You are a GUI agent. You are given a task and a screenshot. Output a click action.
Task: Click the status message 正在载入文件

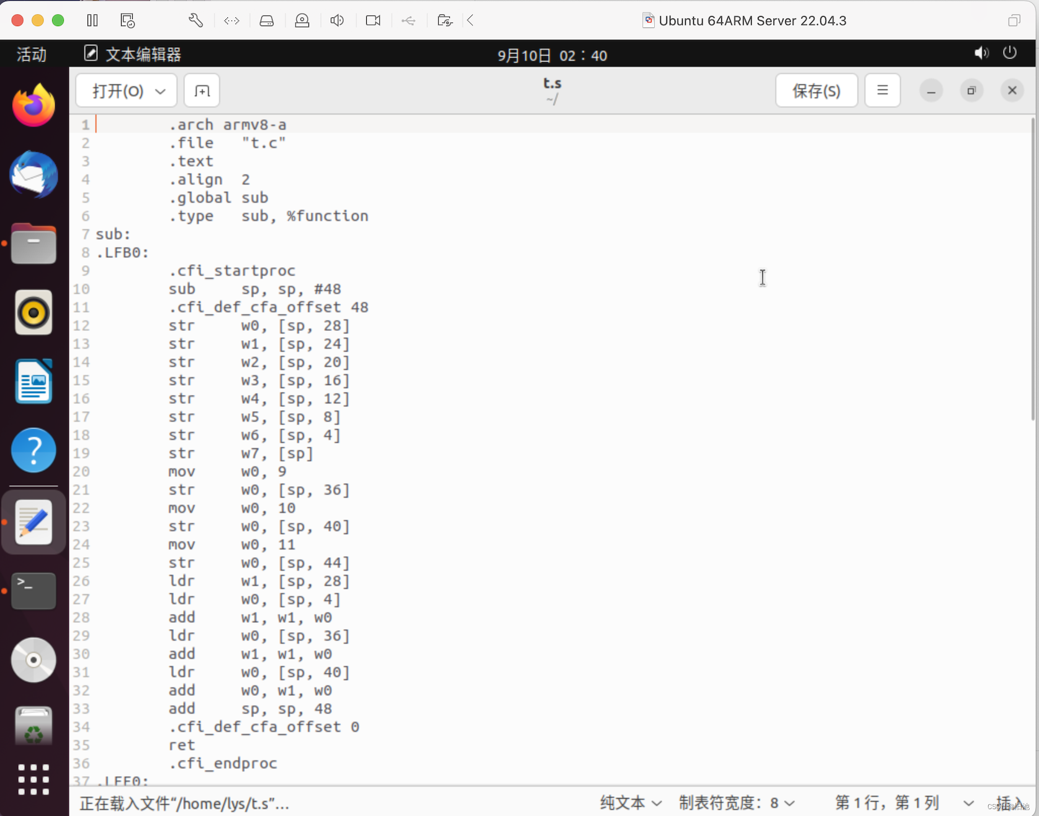pos(184,803)
